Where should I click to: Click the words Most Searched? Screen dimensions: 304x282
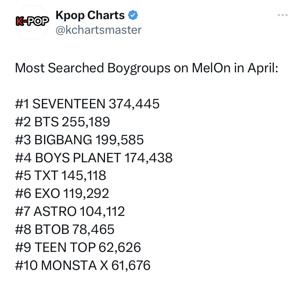[x=59, y=68]
